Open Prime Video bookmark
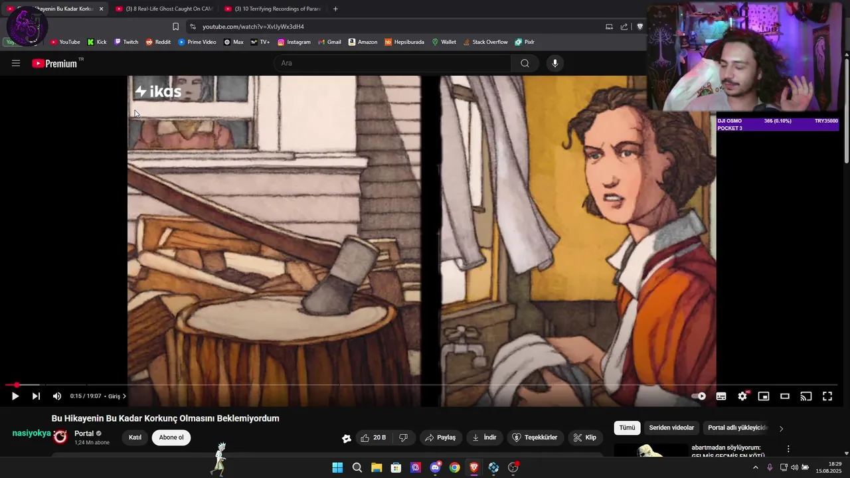The width and height of the screenshot is (850, 478). (x=197, y=42)
